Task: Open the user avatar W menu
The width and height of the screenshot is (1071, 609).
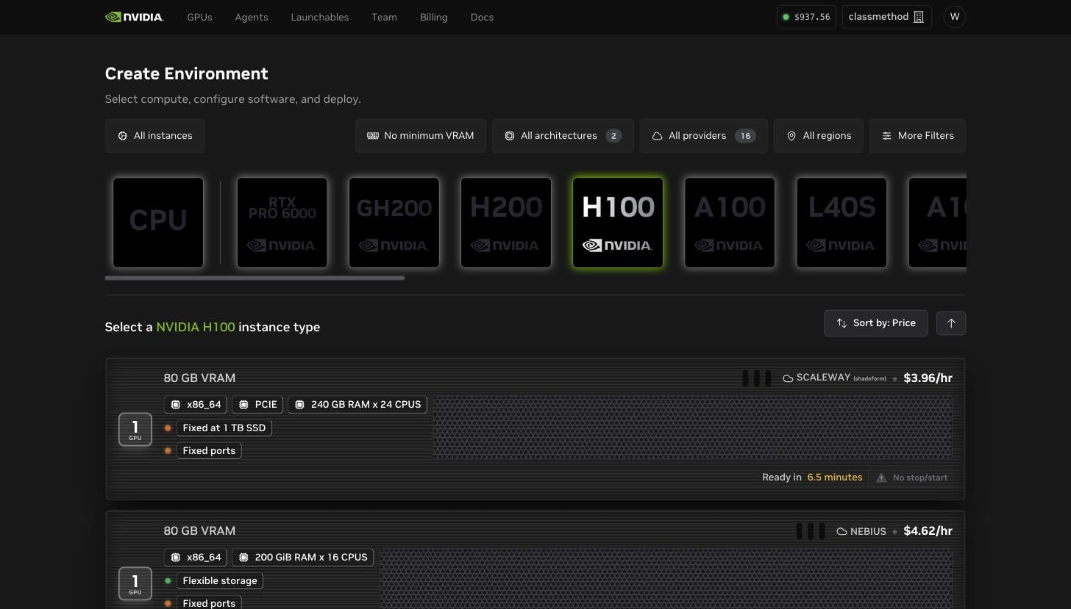Action: [x=955, y=17]
